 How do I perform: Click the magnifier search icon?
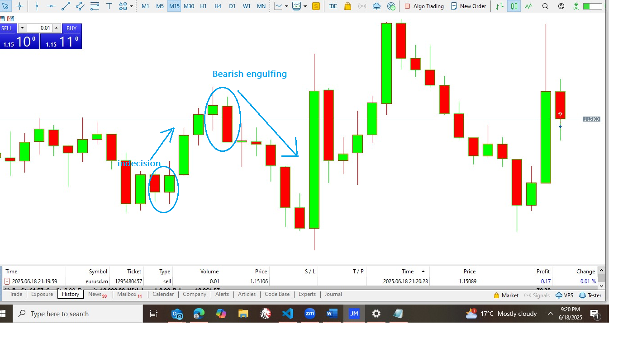click(545, 6)
